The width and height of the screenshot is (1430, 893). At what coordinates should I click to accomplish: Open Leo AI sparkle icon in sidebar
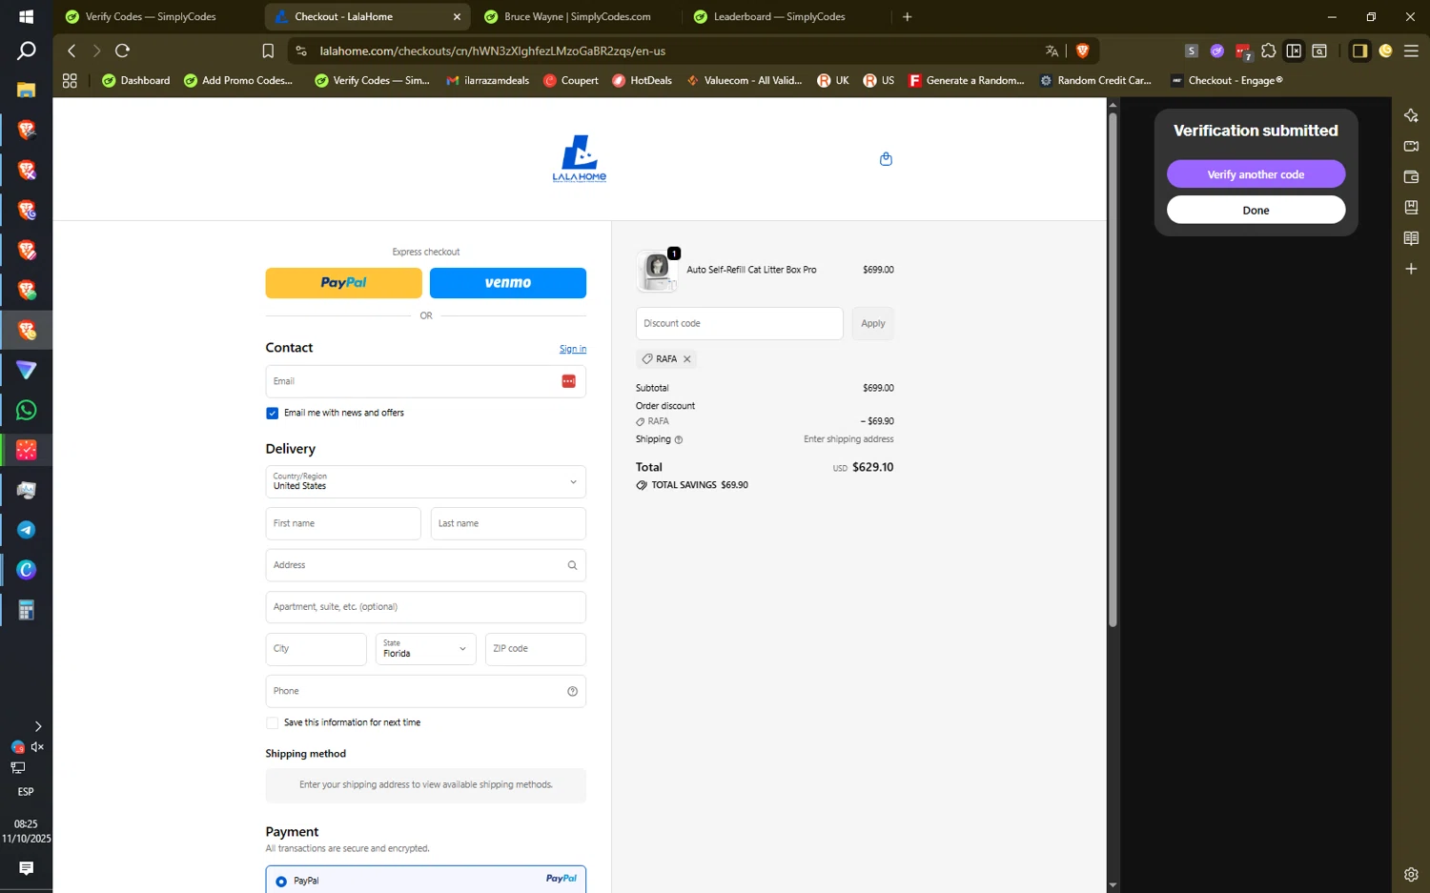(1411, 115)
